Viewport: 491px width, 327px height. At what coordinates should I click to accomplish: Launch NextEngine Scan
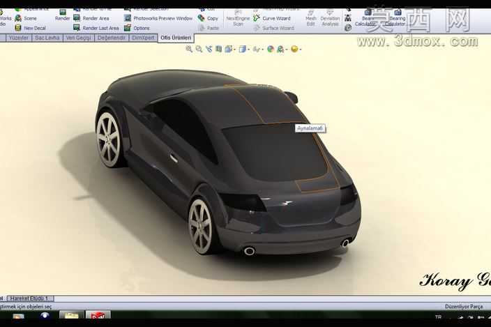[238, 18]
